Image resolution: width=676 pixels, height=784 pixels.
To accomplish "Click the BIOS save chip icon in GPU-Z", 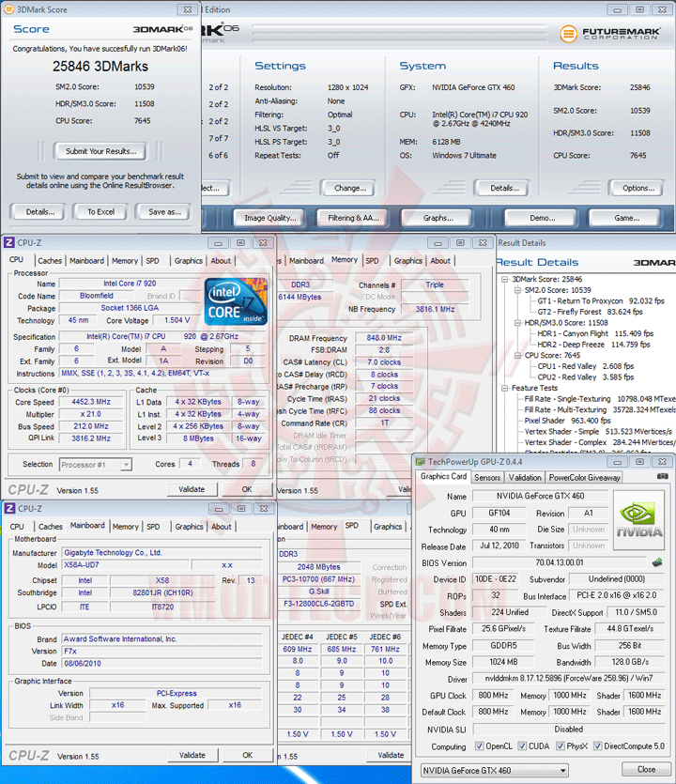I will (x=657, y=562).
